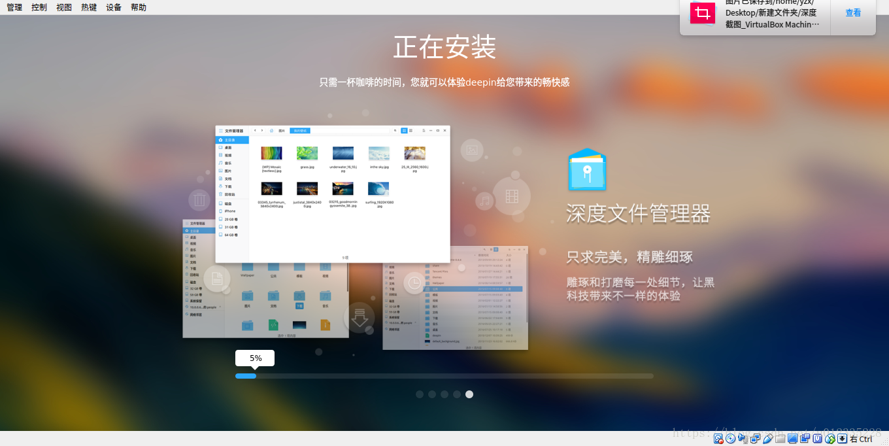
Task: Open the 热键 menu
Action: click(x=89, y=7)
